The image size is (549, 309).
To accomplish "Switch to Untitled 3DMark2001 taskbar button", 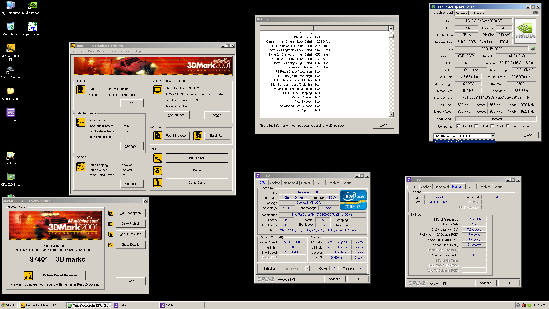I will pyautogui.click(x=42, y=305).
